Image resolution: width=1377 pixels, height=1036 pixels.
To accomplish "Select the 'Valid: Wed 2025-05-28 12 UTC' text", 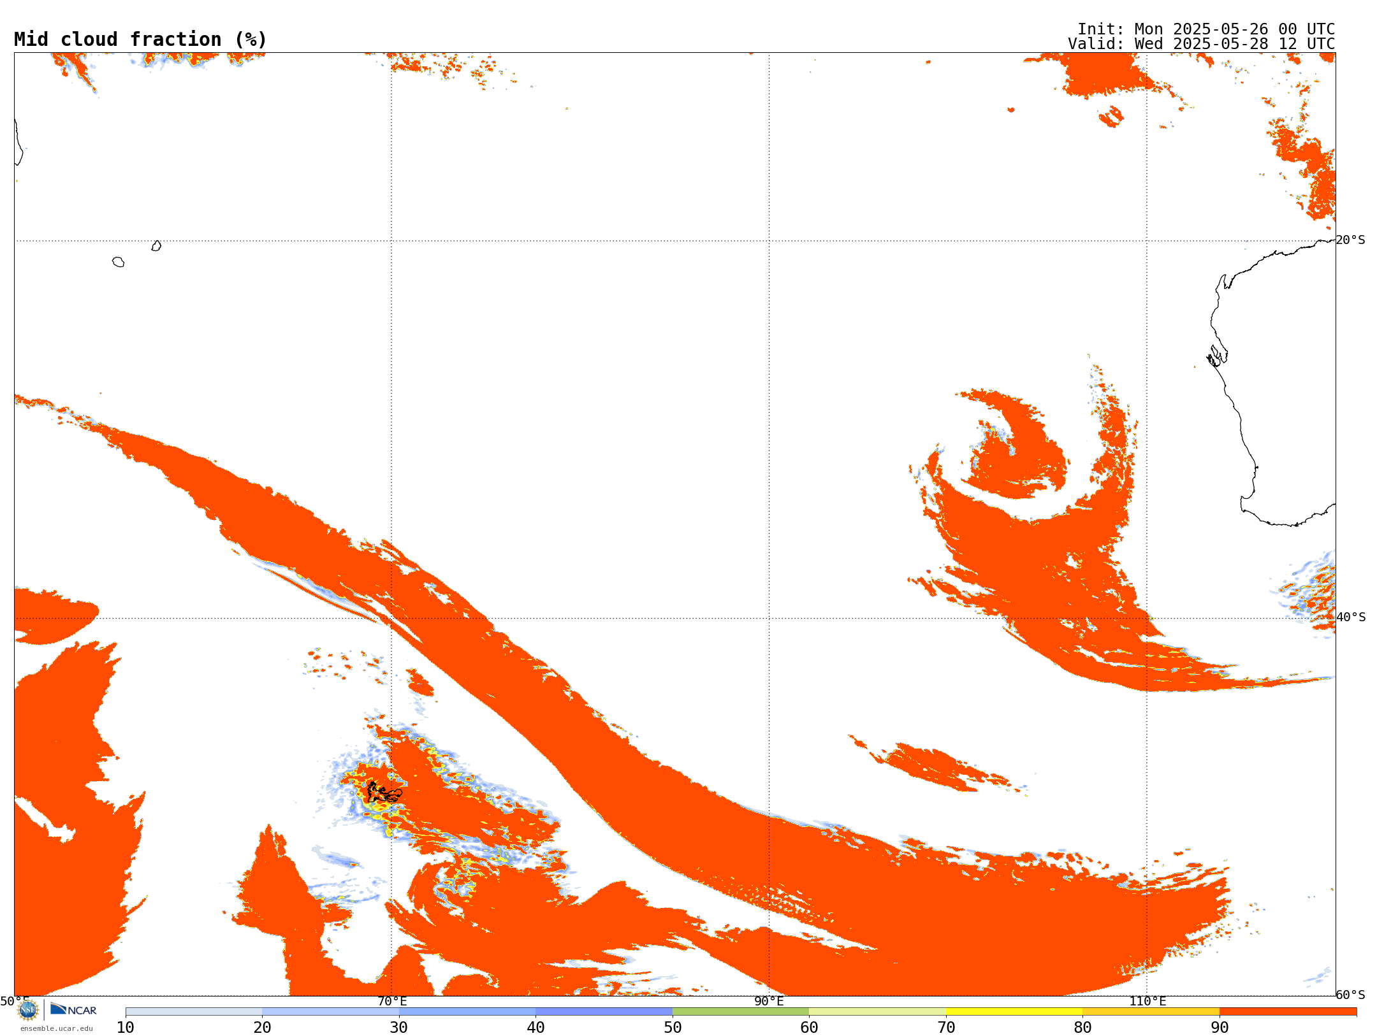I will (1201, 44).
